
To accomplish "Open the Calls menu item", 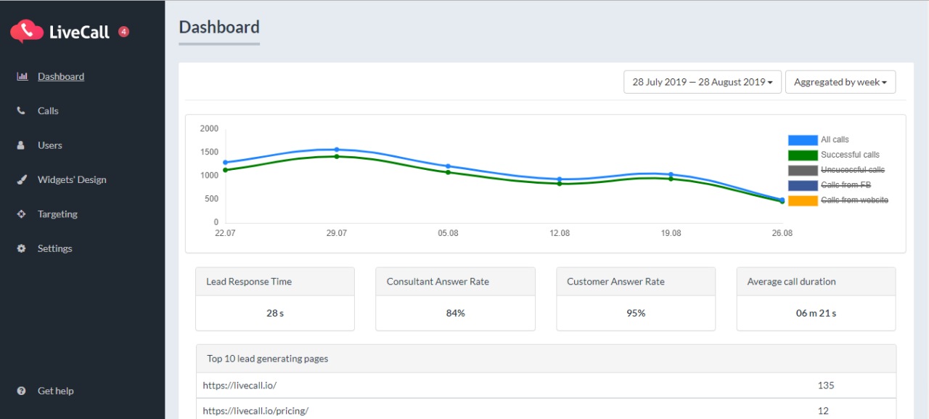I will (x=48, y=111).
